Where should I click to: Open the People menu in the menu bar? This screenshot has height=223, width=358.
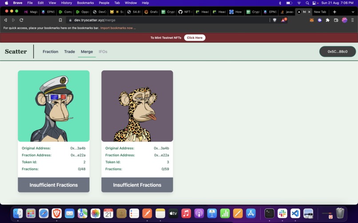point(104,3)
